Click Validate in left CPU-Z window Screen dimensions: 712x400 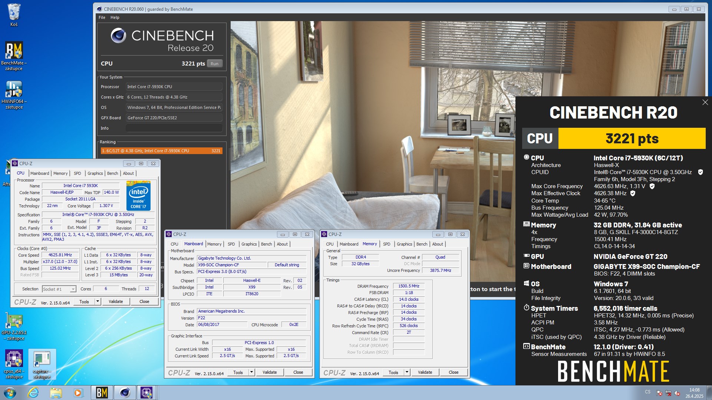tap(116, 301)
